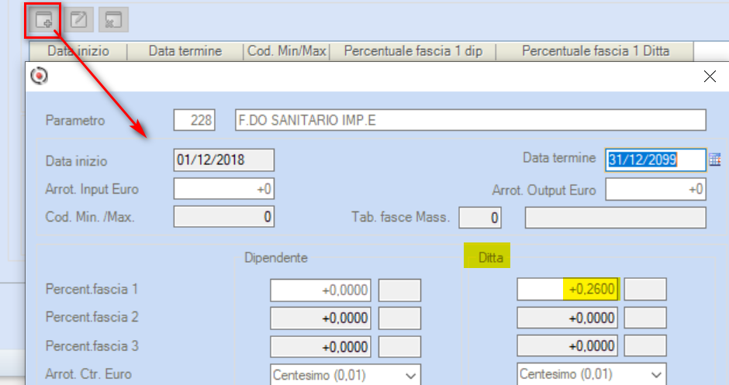729x385 pixels.
Task: Click small box beside Ditta Percent.fascia 3
Action: point(645,346)
